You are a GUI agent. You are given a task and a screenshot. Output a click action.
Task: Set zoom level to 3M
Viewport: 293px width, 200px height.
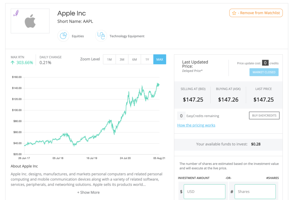(122, 59)
